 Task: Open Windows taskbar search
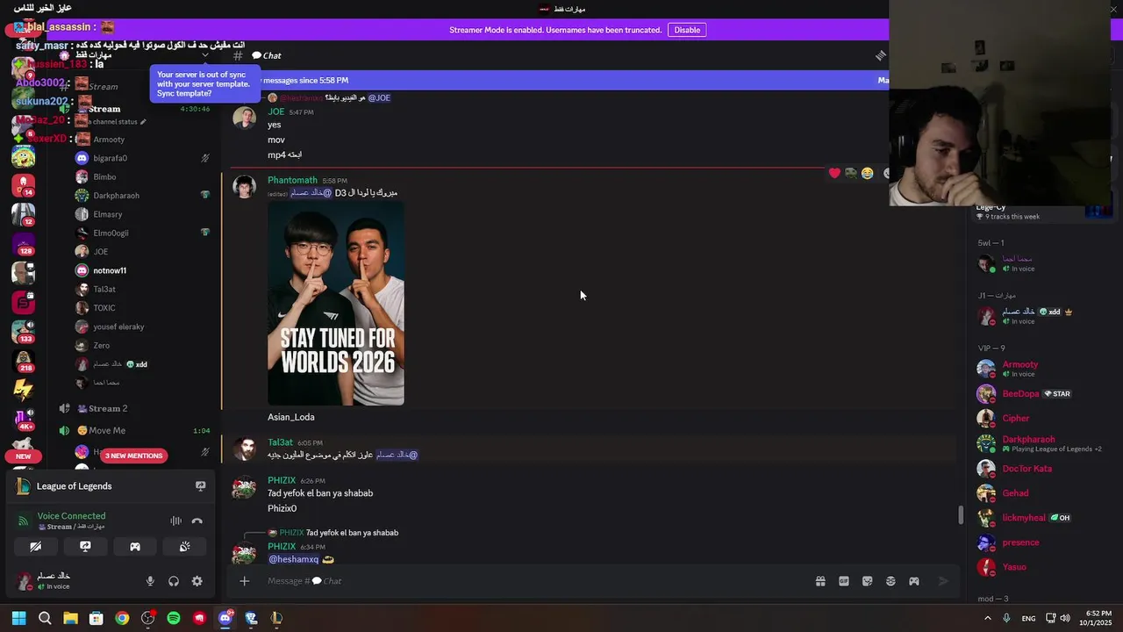click(45, 618)
